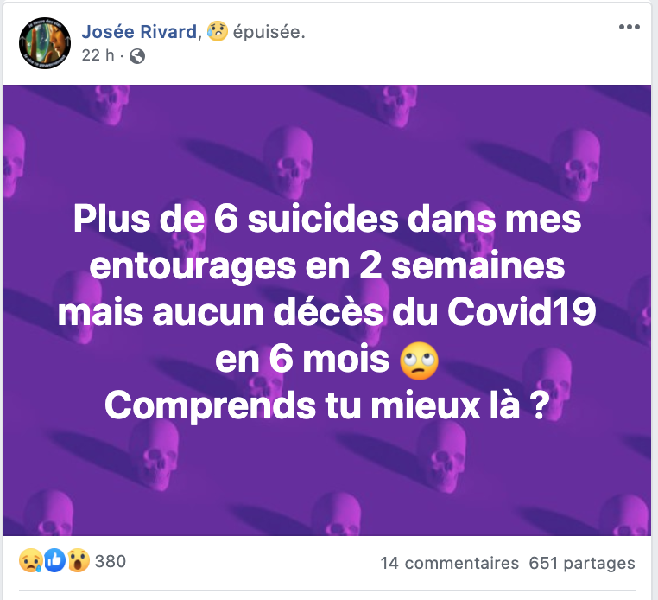Open the '22 h' post timestamp
658x600 pixels.
pos(98,55)
